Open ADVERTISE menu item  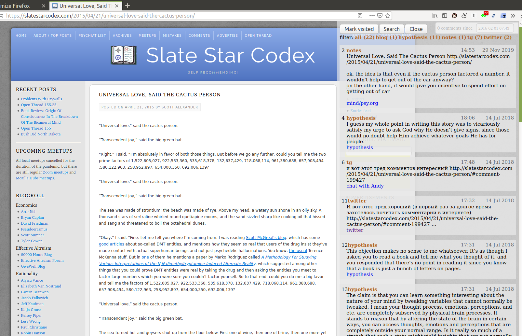click(x=227, y=35)
